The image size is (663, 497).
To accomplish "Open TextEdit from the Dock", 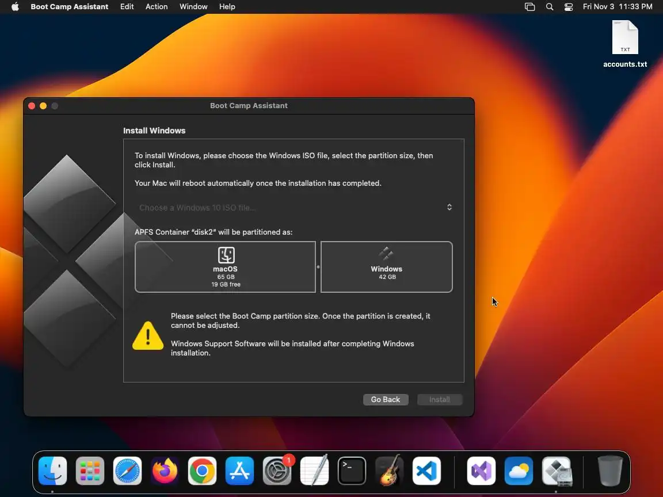I will [x=314, y=471].
